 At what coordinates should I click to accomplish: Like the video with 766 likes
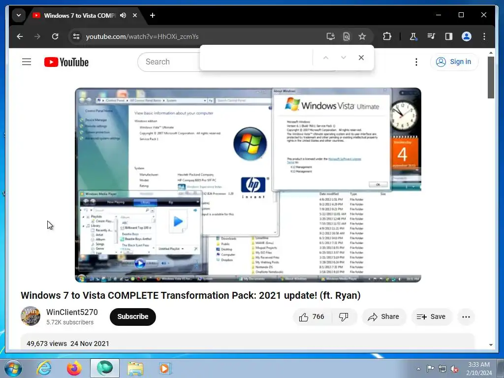[x=312, y=317]
